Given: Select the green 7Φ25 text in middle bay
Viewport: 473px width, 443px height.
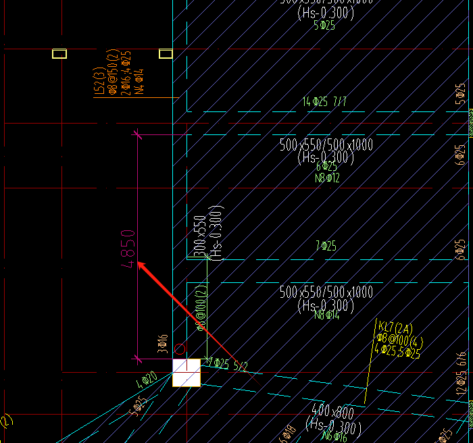Looking at the screenshot, I should coord(326,246).
